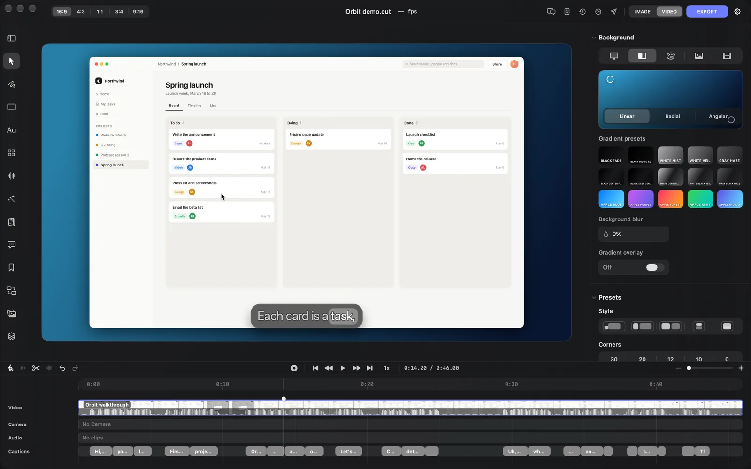Collapse the Background section
Image resolution: width=751 pixels, height=469 pixels.
pos(594,38)
